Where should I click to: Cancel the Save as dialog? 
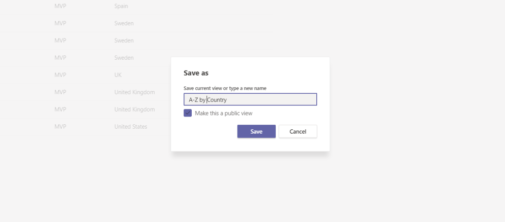[297, 131]
